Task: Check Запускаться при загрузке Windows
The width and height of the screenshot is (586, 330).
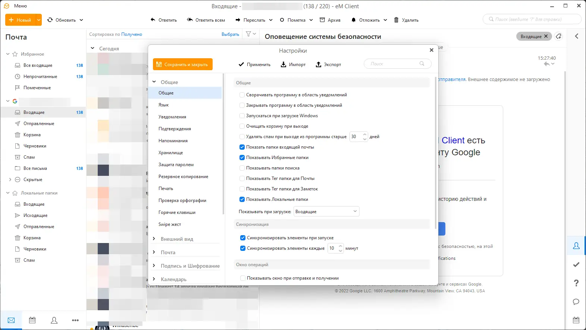Action: pos(242,116)
